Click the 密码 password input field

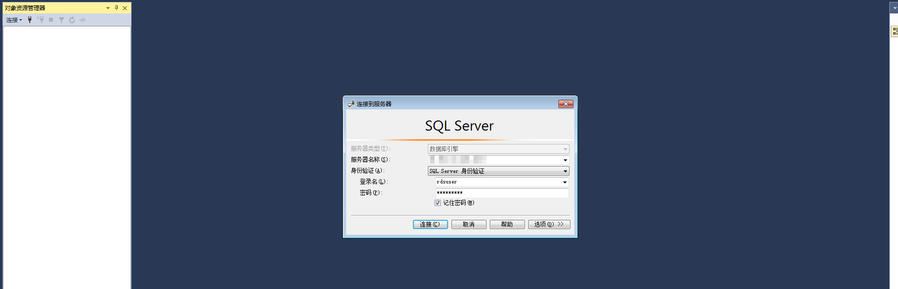(502, 193)
